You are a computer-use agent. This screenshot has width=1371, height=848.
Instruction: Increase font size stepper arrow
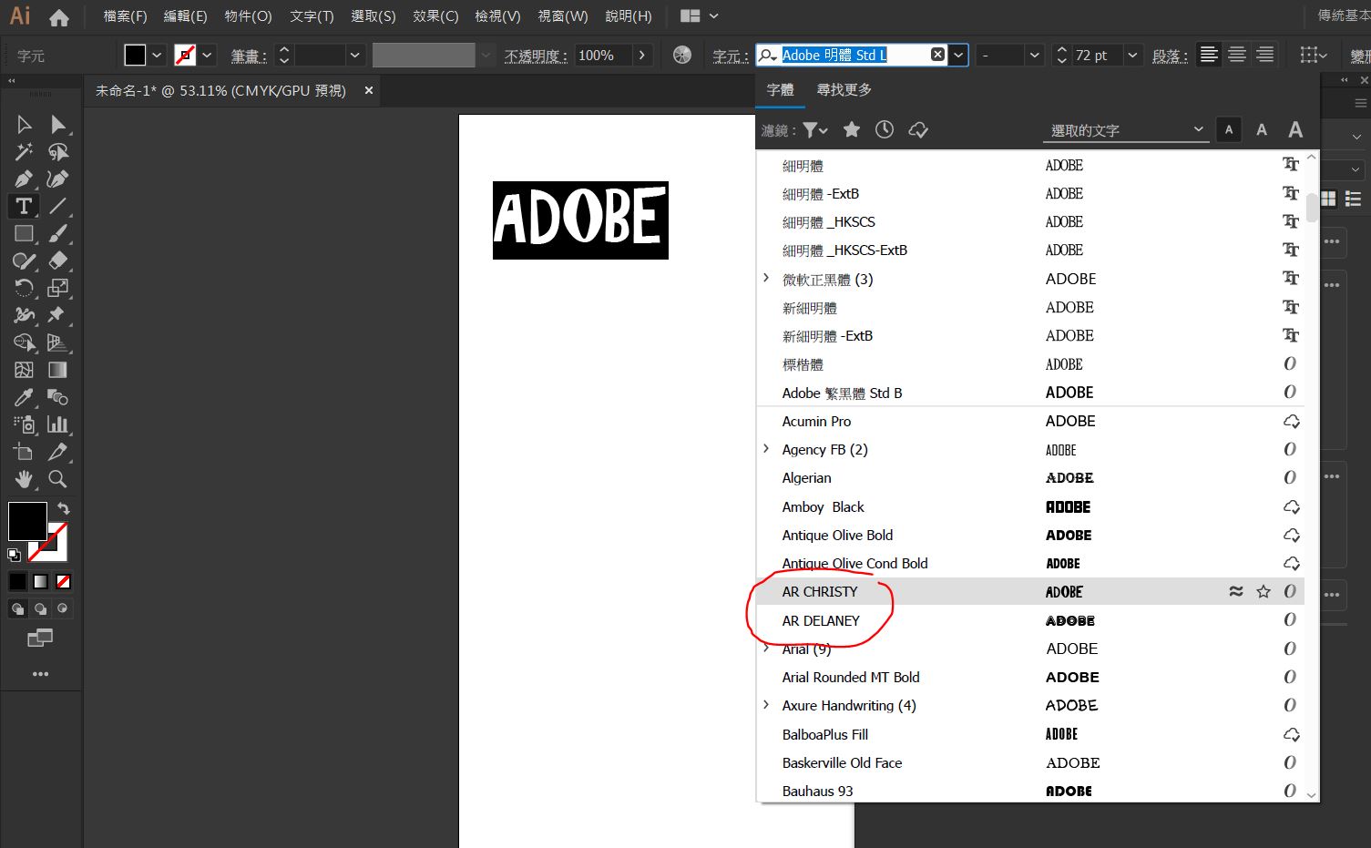click(1061, 50)
